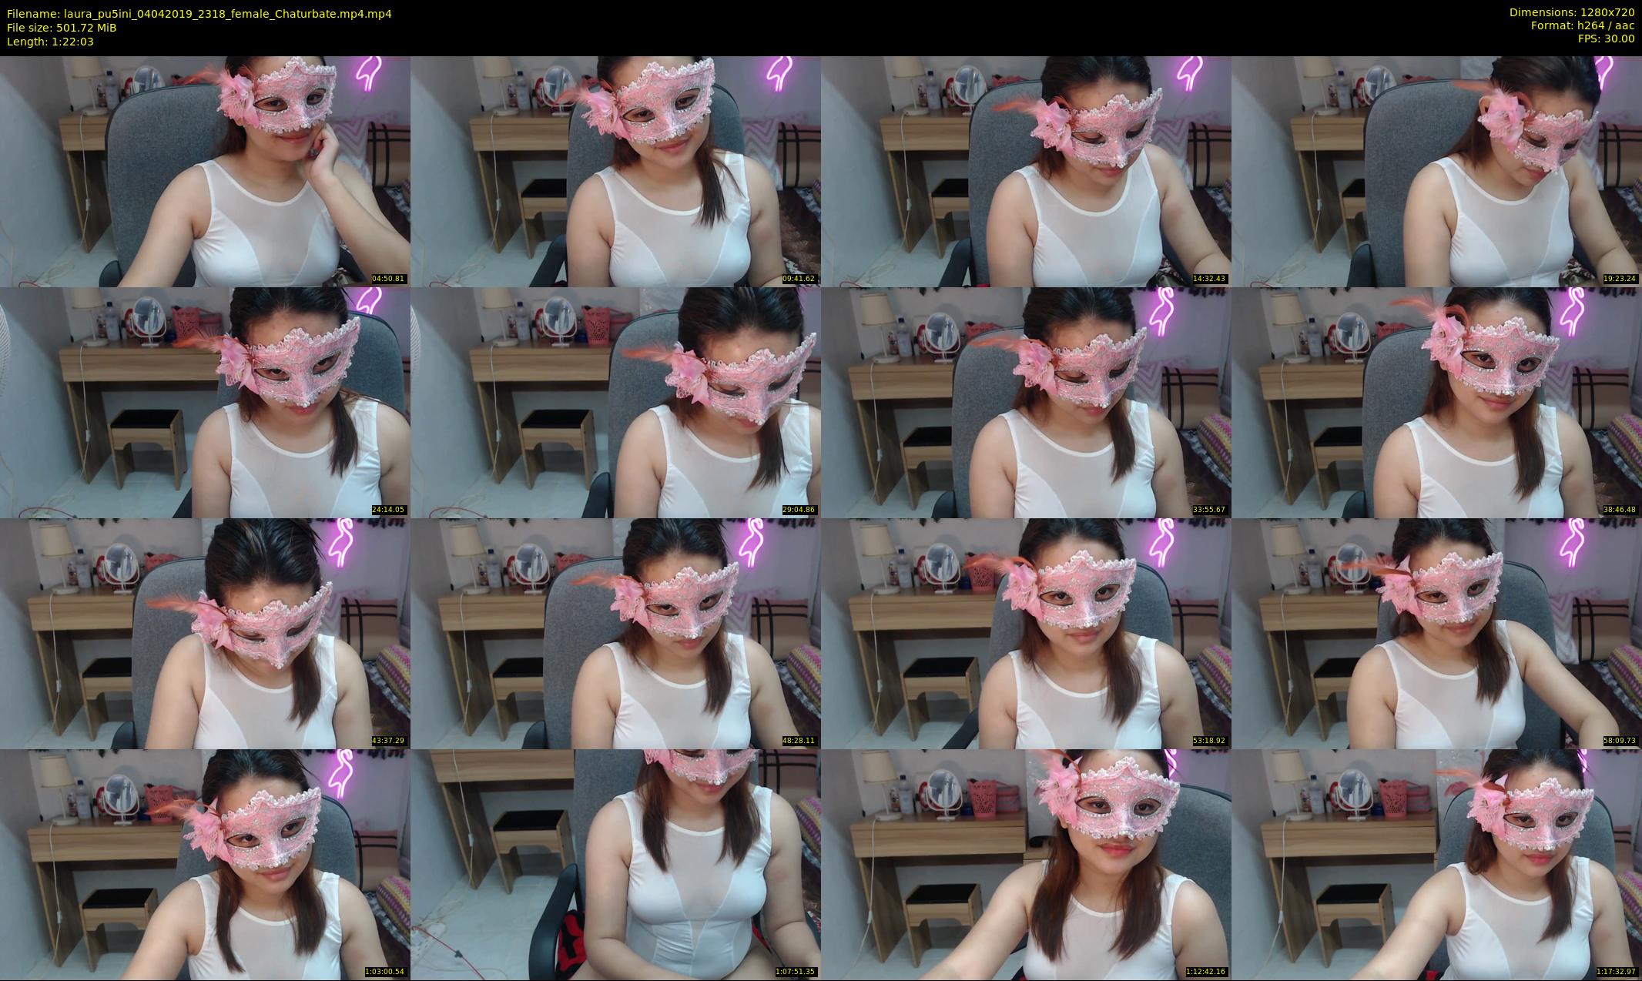Click the File size 501.72 MiB text
Screen dimensions: 1642x981
tap(62, 28)
